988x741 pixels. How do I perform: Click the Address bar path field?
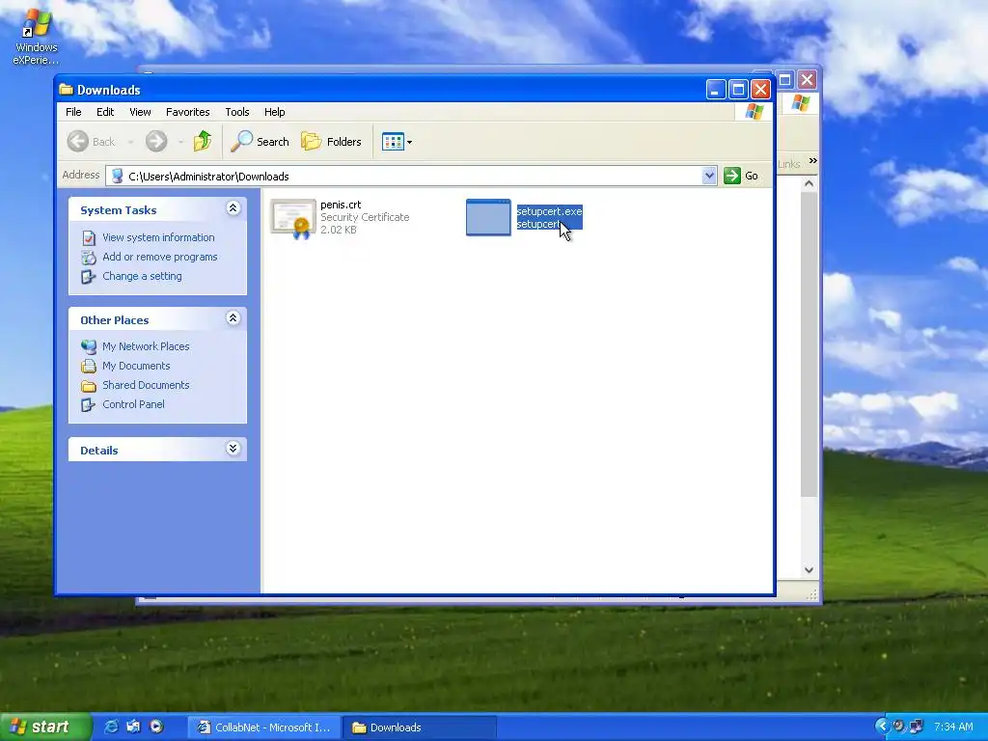pos(403,177)
